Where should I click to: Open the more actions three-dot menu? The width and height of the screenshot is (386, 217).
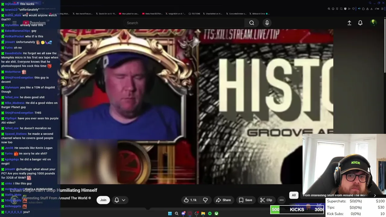coord(281,200)
